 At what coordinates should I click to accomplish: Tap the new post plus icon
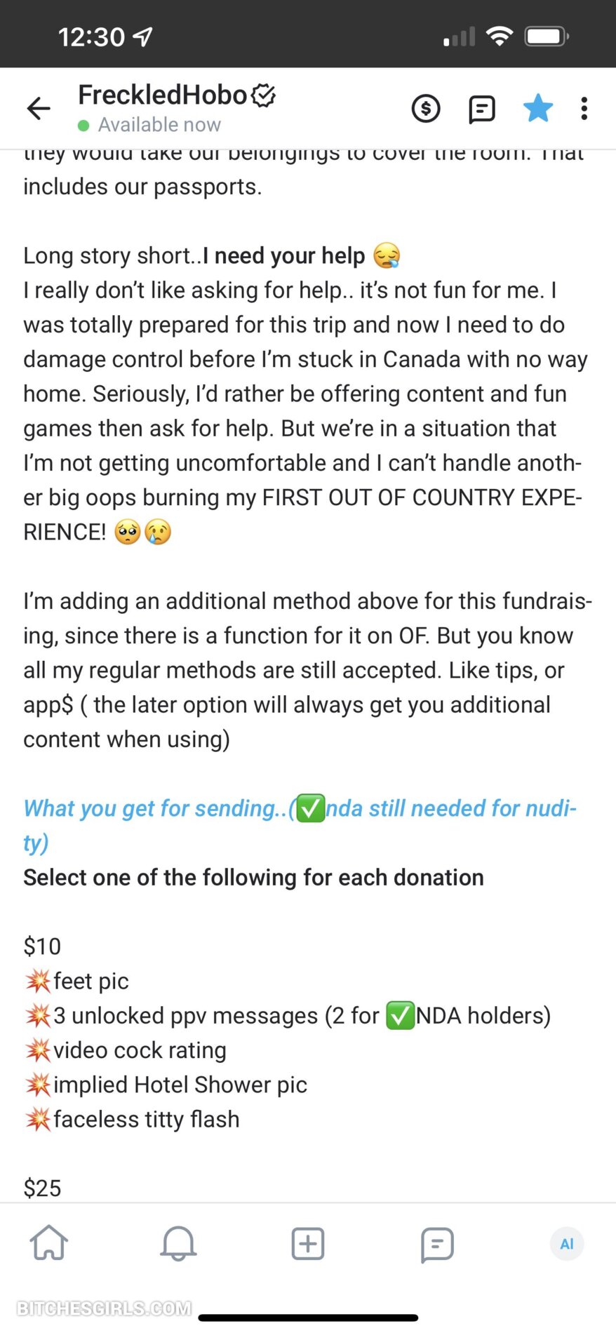tap(308, 1243)
